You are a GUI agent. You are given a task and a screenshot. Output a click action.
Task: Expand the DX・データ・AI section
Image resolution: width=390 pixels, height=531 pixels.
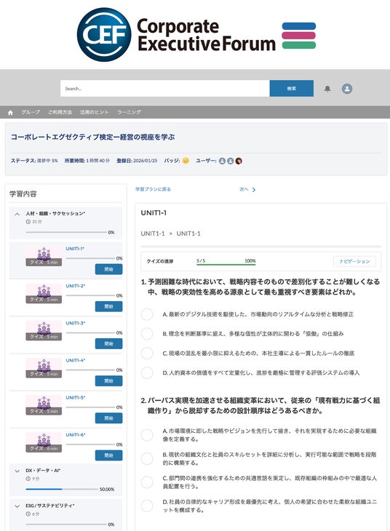(x=17, y=471)
